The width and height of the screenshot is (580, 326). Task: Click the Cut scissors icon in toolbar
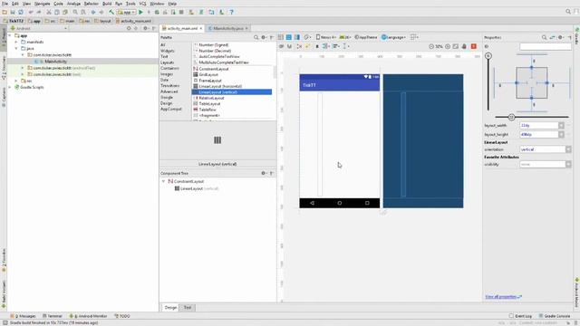tap(48, 12)
